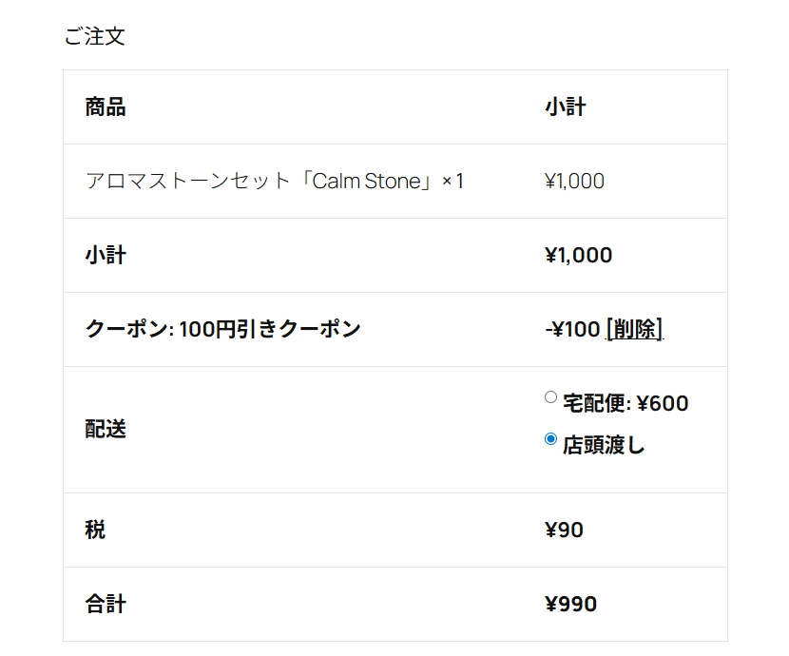The width and height of the screenshot is (789, 656).
Task: Click the 小計 column header
Action: point(566,107)
